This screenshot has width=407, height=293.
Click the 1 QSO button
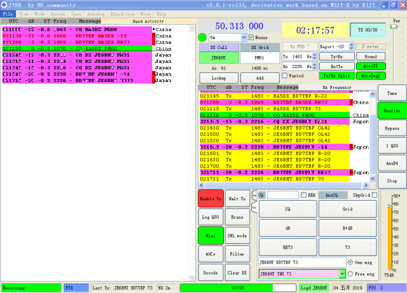click(x=392, y=146)
